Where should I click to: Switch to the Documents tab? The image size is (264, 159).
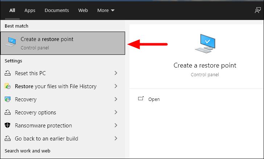pos(57,11)
